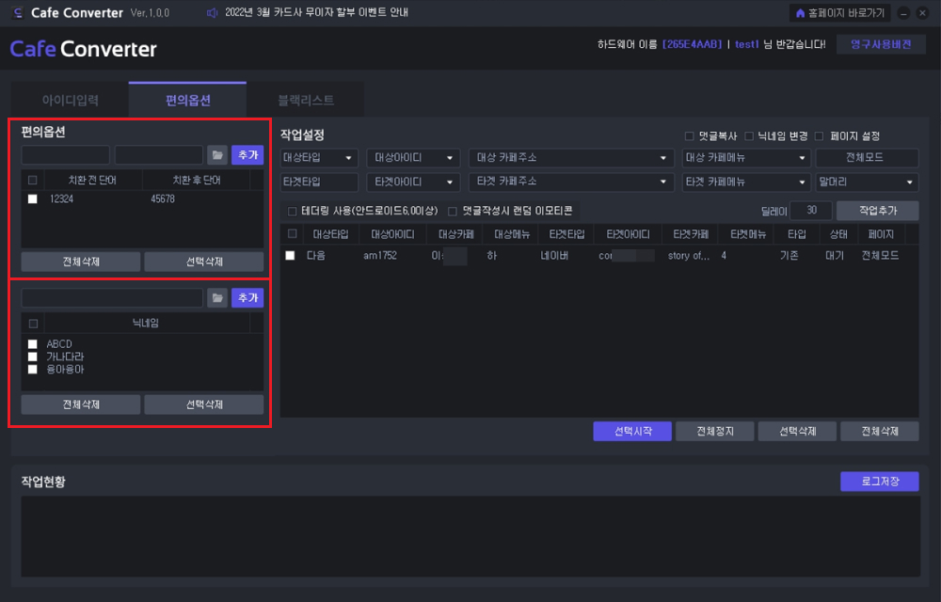Viewport: 941px width, 602px height.
Task: Open the 블랙리스트 tab
Action: [306, 100]
